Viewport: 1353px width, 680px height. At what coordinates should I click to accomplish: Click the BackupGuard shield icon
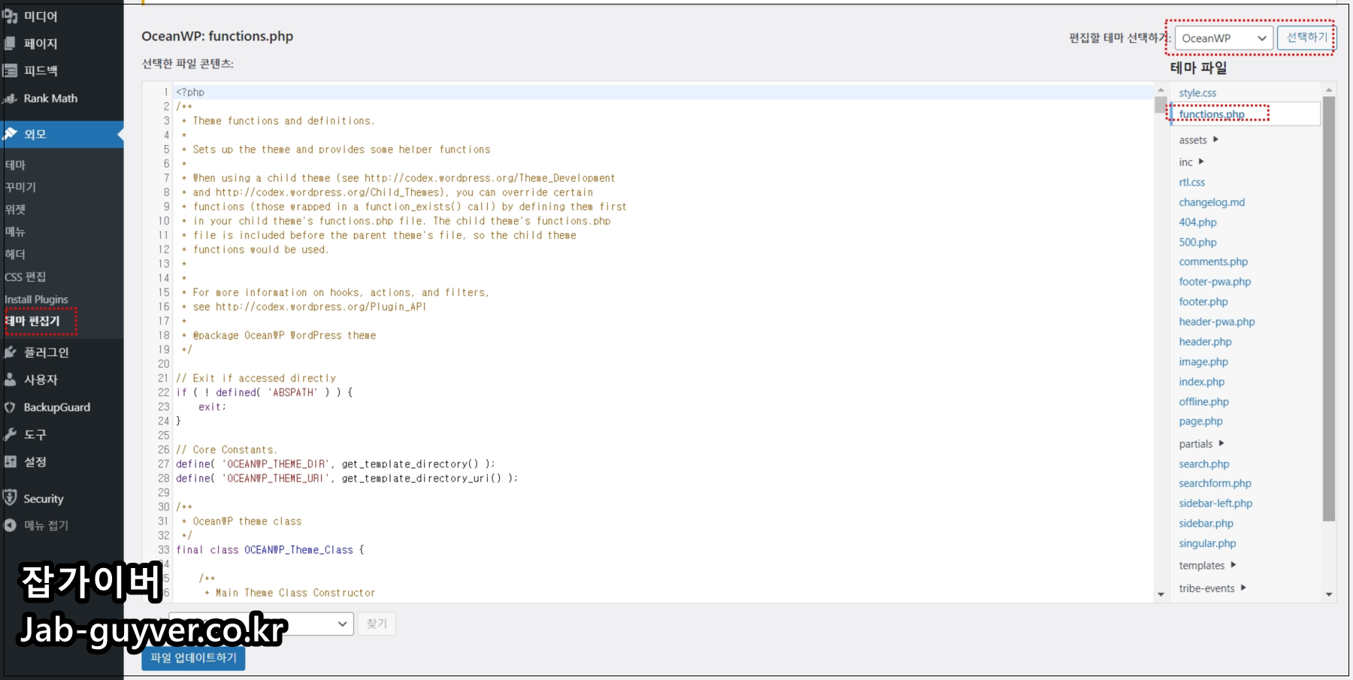coord(10,407)
